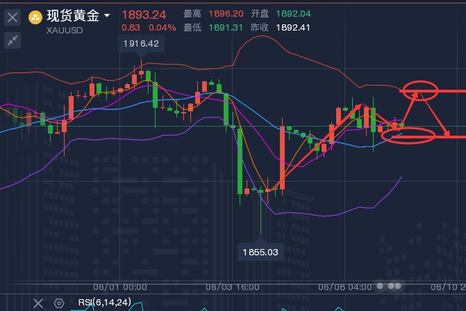This screenshot has height=311, width=466.
Task: Click the 昨收 previous close value
Action: pos(292,28)
